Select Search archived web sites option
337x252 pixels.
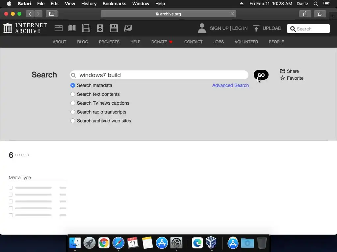pos(73,121)
